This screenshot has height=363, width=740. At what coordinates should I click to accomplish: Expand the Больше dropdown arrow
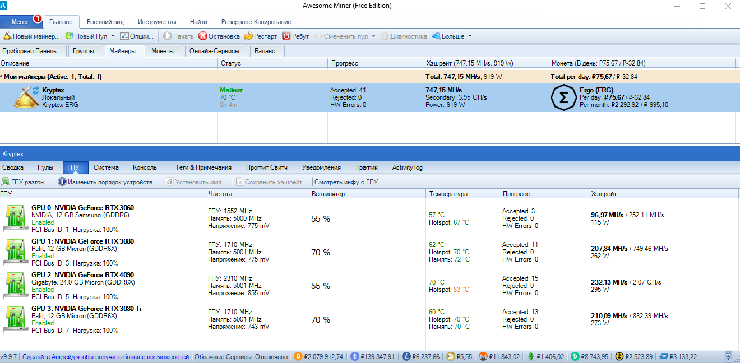[x=470, y=36]
